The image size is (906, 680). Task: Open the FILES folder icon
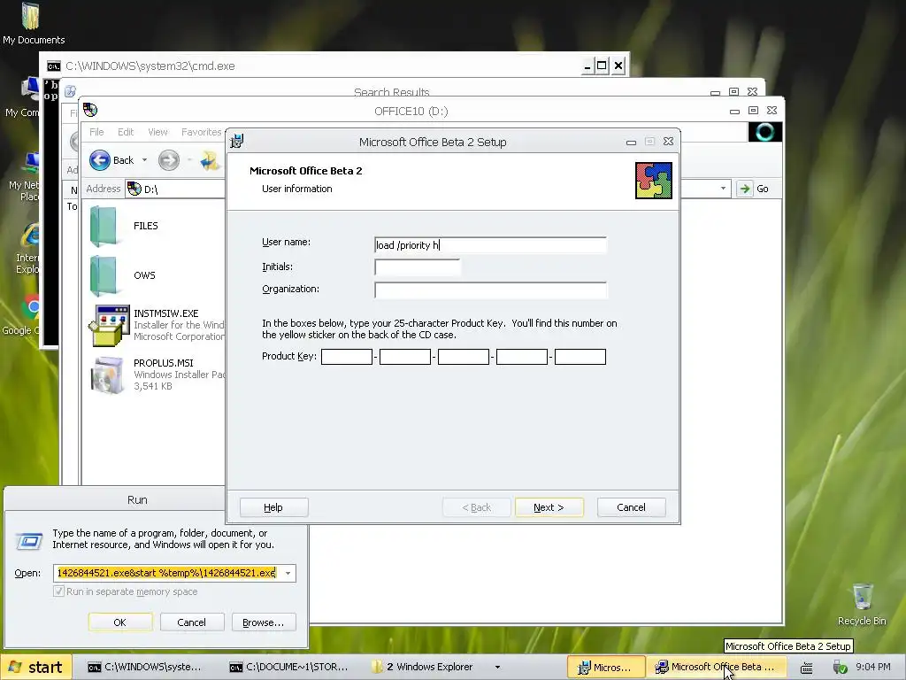(x=104, y=226)
